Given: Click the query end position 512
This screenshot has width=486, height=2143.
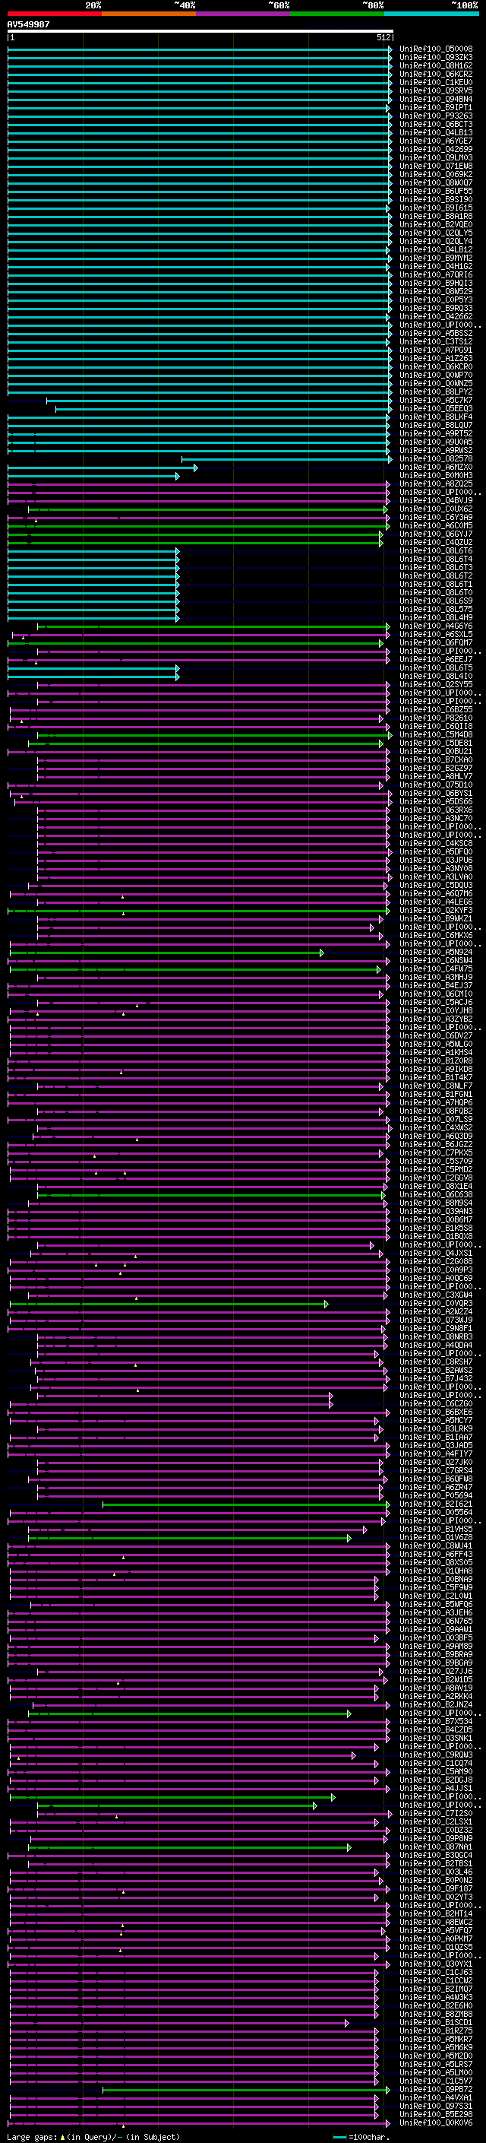Looking at the screenshot, I should (x=383, y=37).
